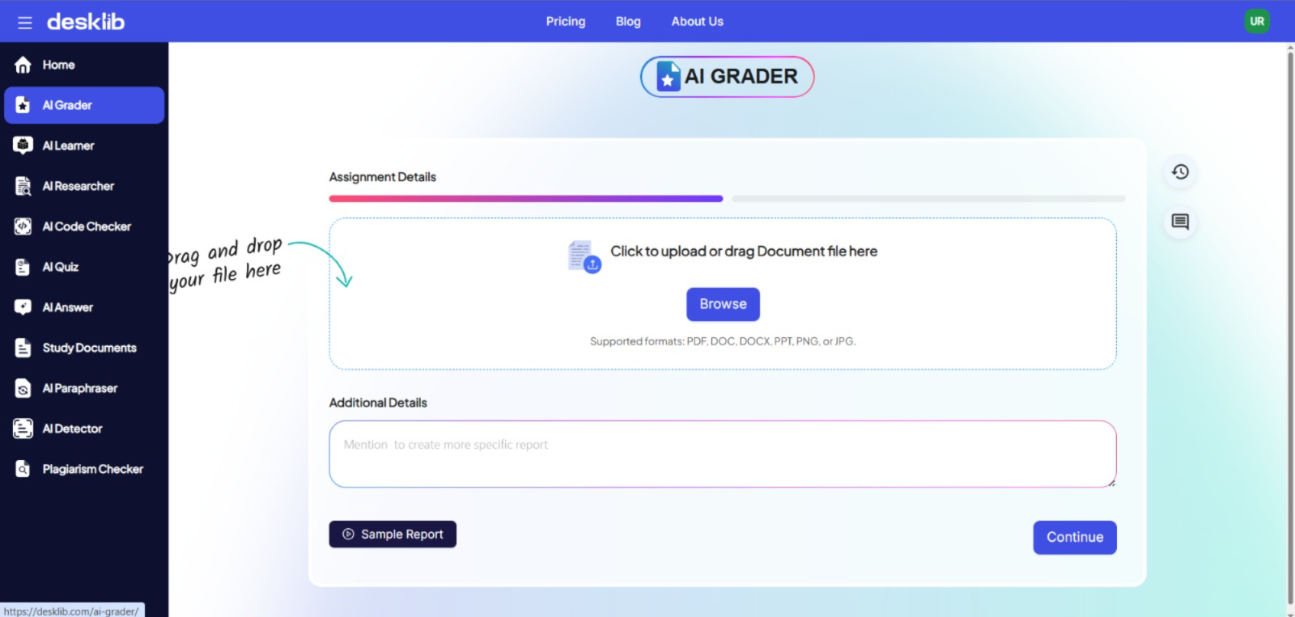Click the AI Researcher sidebar icon
This screenshot has width=1295, height=617.
coord(23,186)
